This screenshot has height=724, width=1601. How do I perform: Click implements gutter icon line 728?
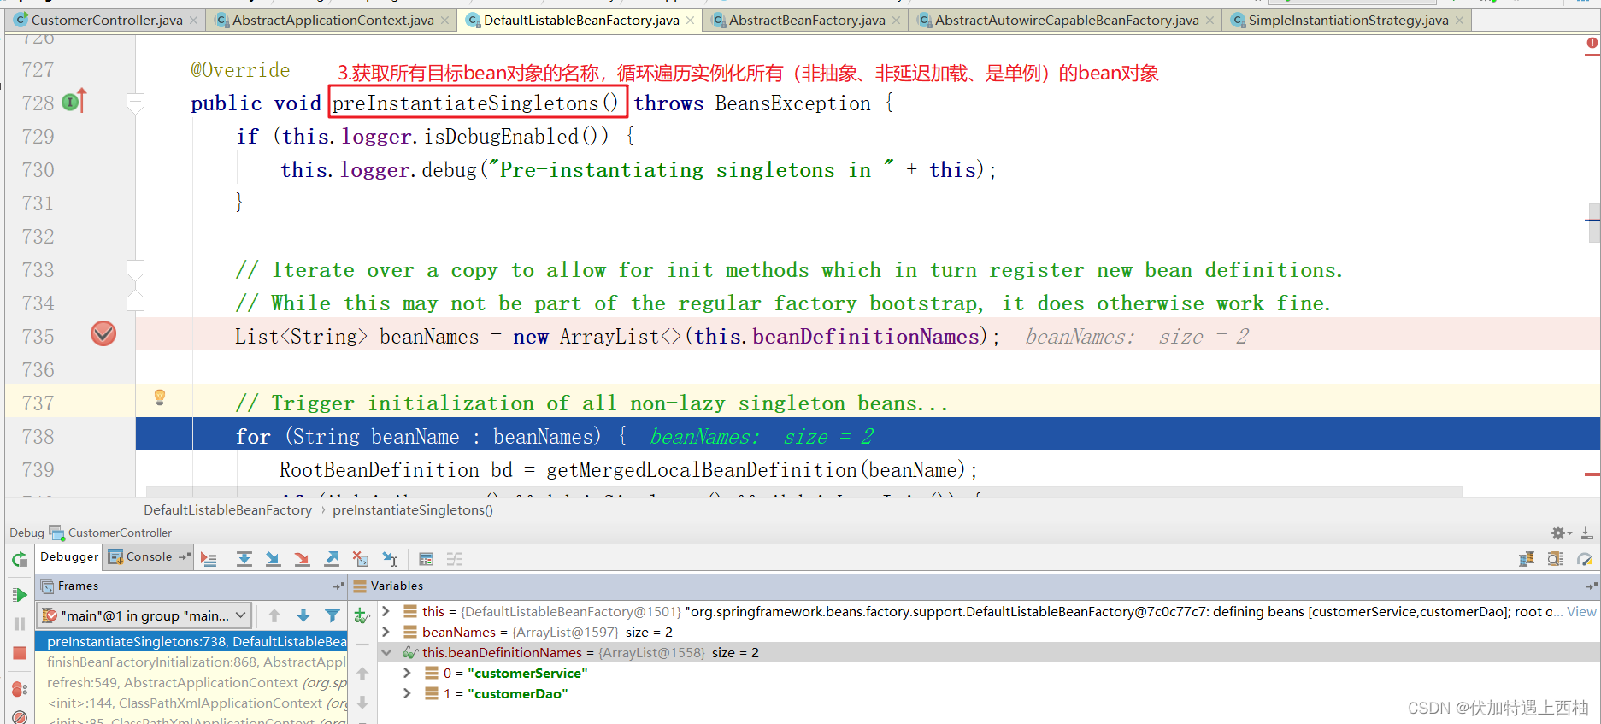pos(74,102)
